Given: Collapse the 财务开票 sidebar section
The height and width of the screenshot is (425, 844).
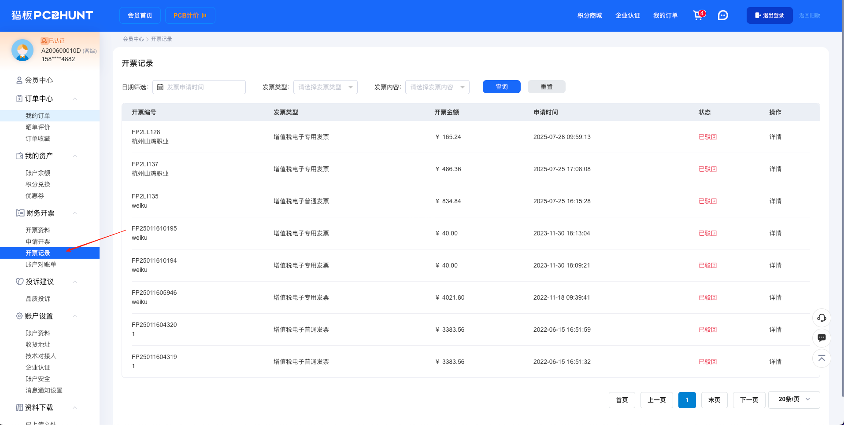Looking at the screenshot, I should click(x=75, y=213).
